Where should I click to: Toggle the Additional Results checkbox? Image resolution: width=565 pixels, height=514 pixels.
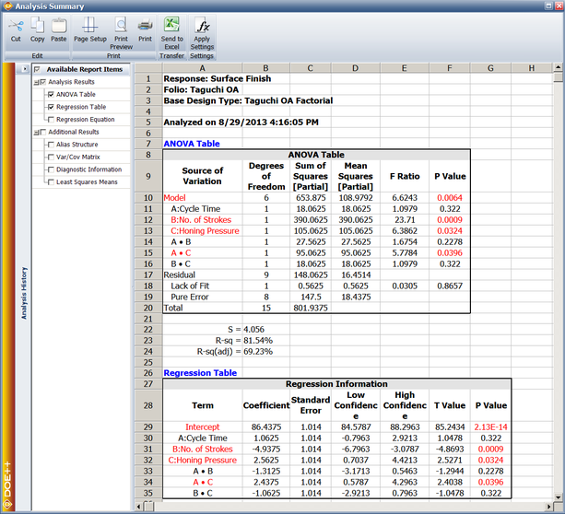43,133
